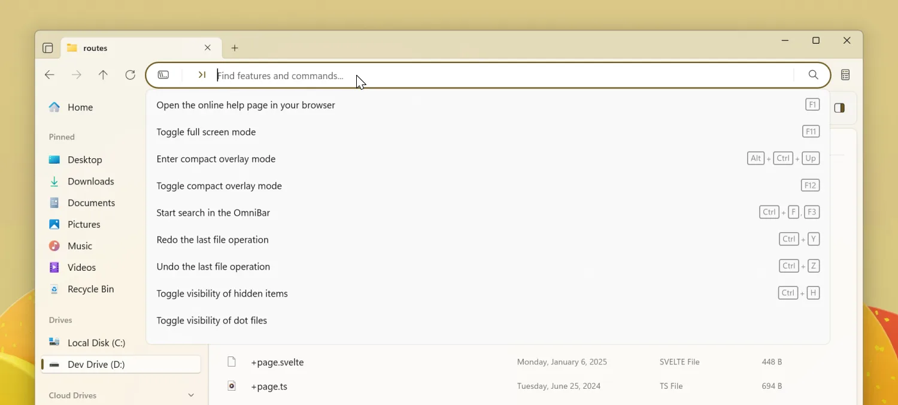Select Toggle visibility of hidden items command
This screenshot has height=405, width=898.
click(x=222, y=294)
